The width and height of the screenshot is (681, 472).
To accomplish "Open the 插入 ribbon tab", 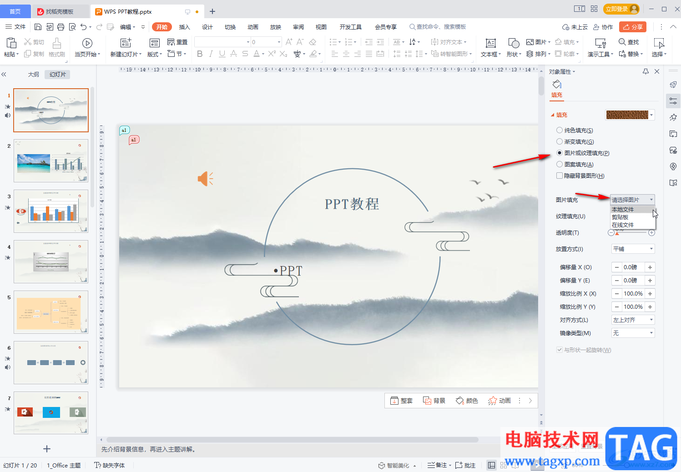I will pos(185,27).
